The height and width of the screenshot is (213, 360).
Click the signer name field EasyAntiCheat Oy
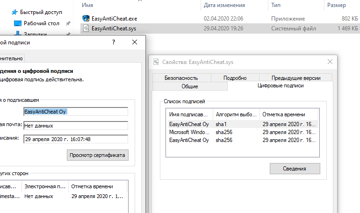click(x=75, y=112)
